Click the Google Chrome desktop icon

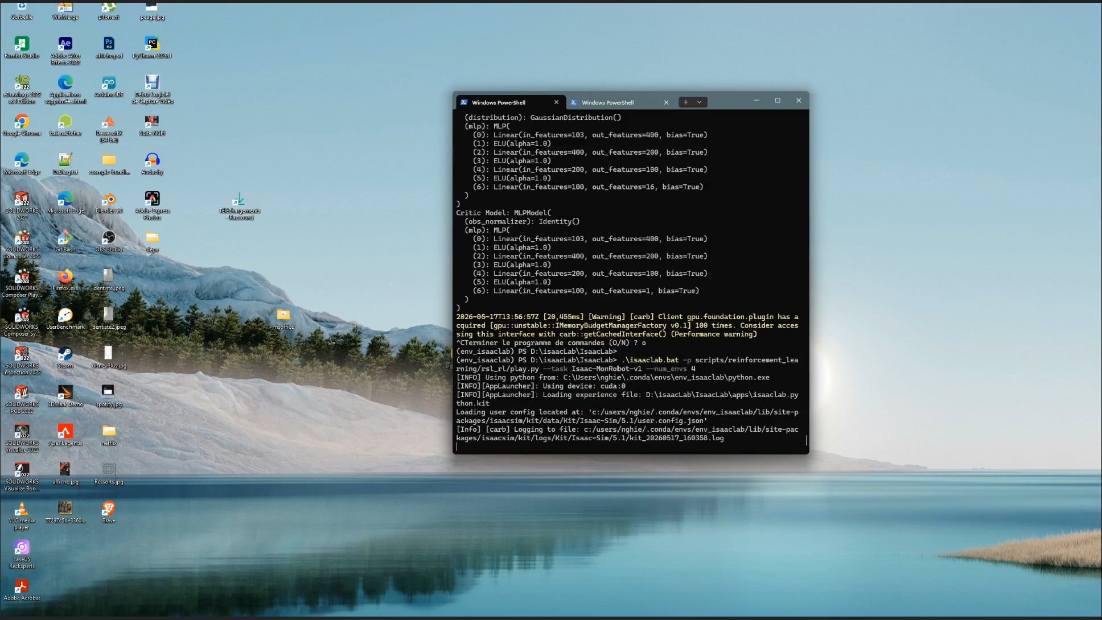(22, 125)
